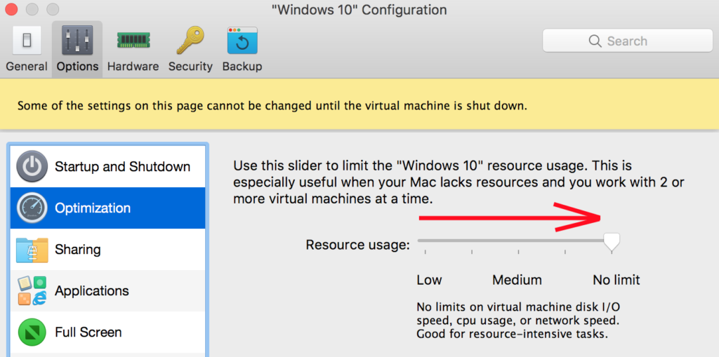This screenshot has width=719, height=357.
Task: Select the Full Screen sidebar entry
Action: 107,332
